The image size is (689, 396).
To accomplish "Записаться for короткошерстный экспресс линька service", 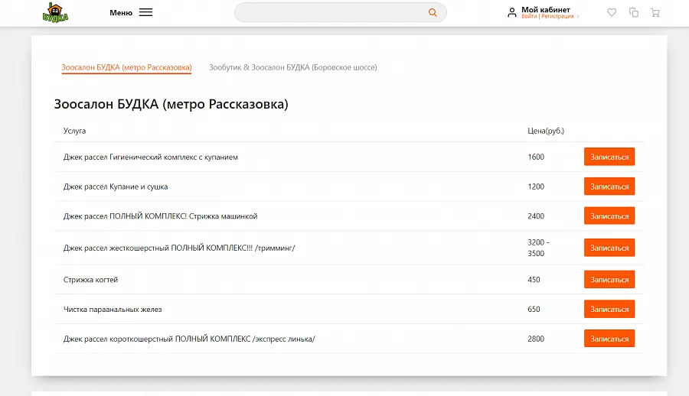I will point(609,339).
